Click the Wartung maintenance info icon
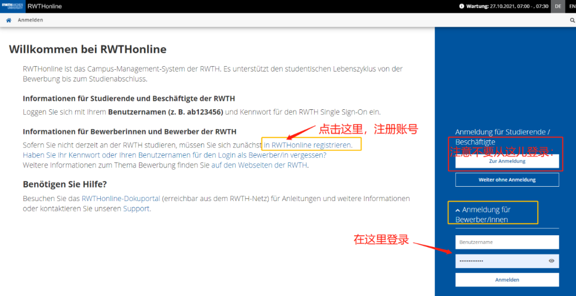 click(462, 6)
